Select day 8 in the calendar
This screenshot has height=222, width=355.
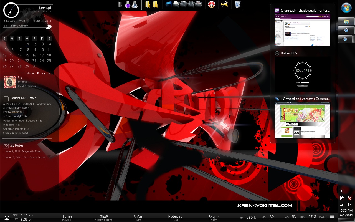28,50
